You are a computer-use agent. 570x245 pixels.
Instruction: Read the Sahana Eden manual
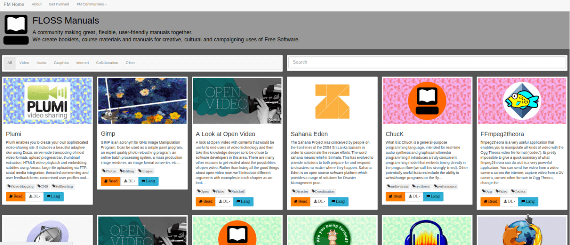tap(300, 201)
